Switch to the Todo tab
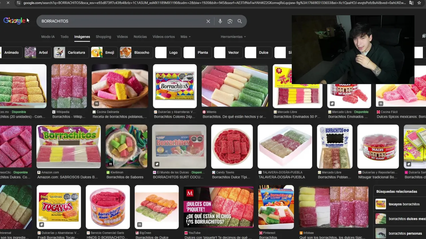The height and width of the screenshot is (239, 426). tap(65, 37)
